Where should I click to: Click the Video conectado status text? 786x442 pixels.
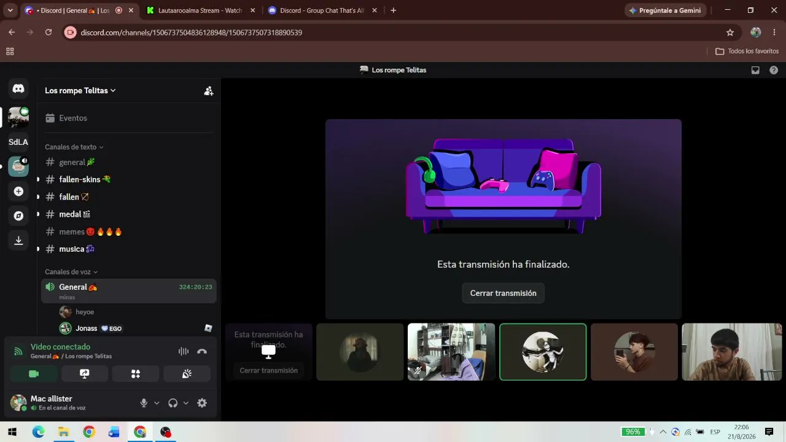point(60,347)
